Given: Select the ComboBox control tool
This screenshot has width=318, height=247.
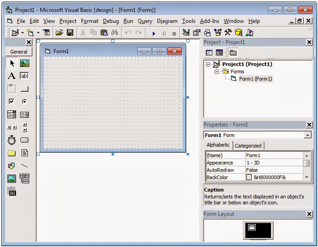Looking at the screenshot, I should click(x=11, y=115).
